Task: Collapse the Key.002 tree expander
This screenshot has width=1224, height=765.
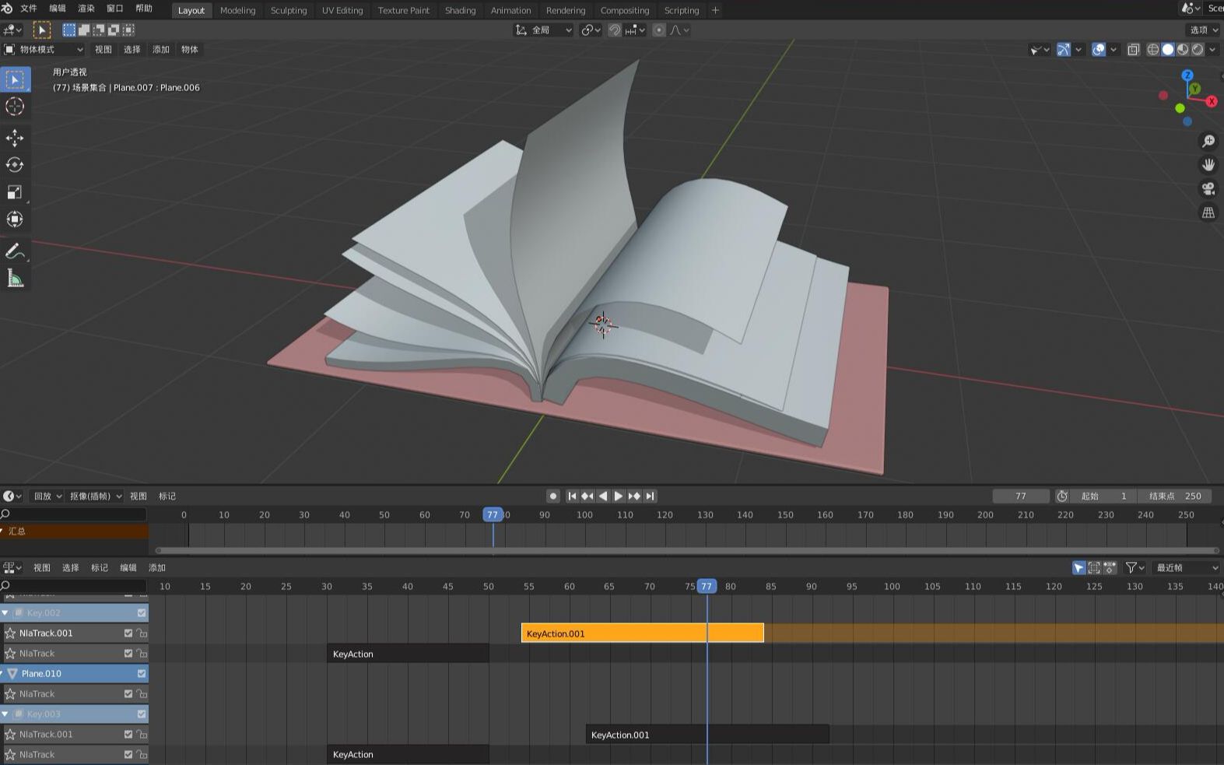Action: tap(5, 613)
